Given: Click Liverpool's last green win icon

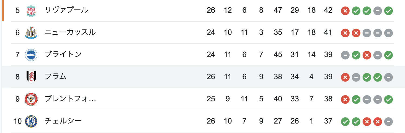Looking at the screenshot, I should pyautogui.click(x=389, y=11).
